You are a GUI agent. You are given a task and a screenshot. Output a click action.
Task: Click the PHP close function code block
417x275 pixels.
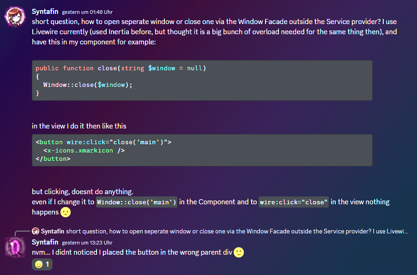point(202,80)
